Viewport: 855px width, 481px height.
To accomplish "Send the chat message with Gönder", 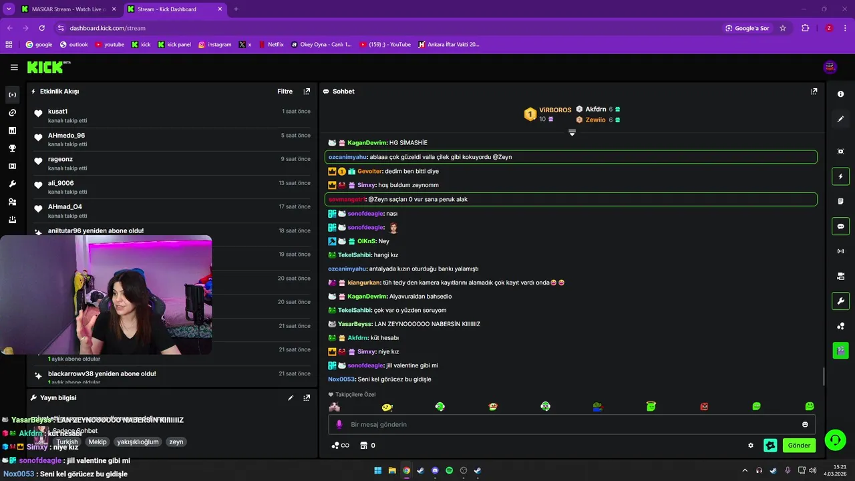I will (x=799, y=446).
